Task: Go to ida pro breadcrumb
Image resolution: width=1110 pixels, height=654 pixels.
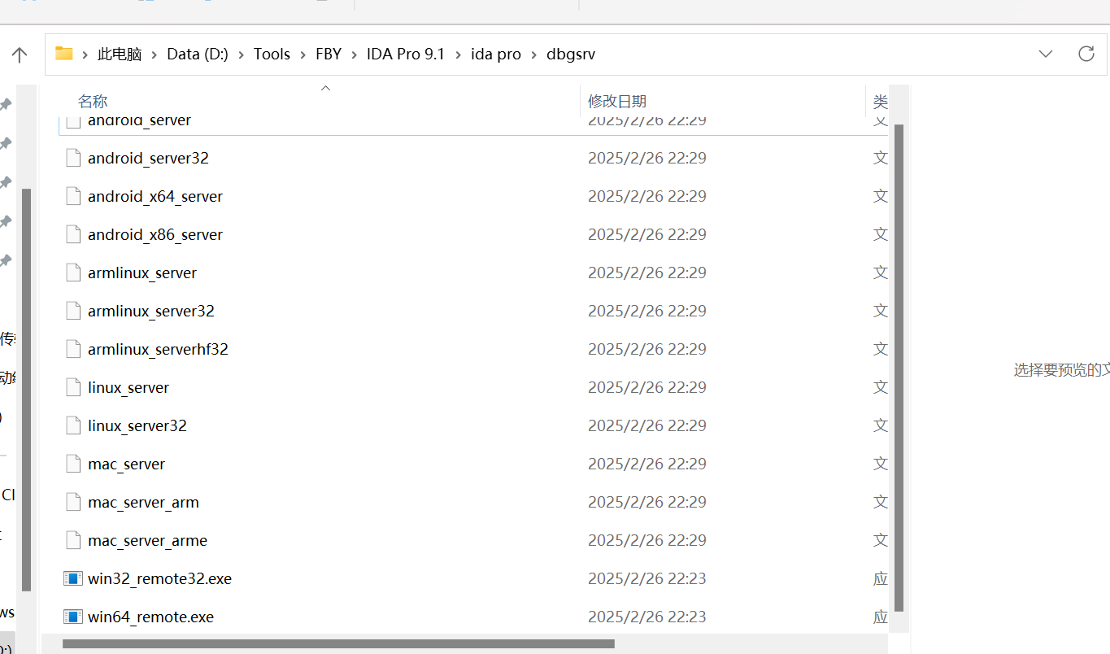Action: (496, 54)
